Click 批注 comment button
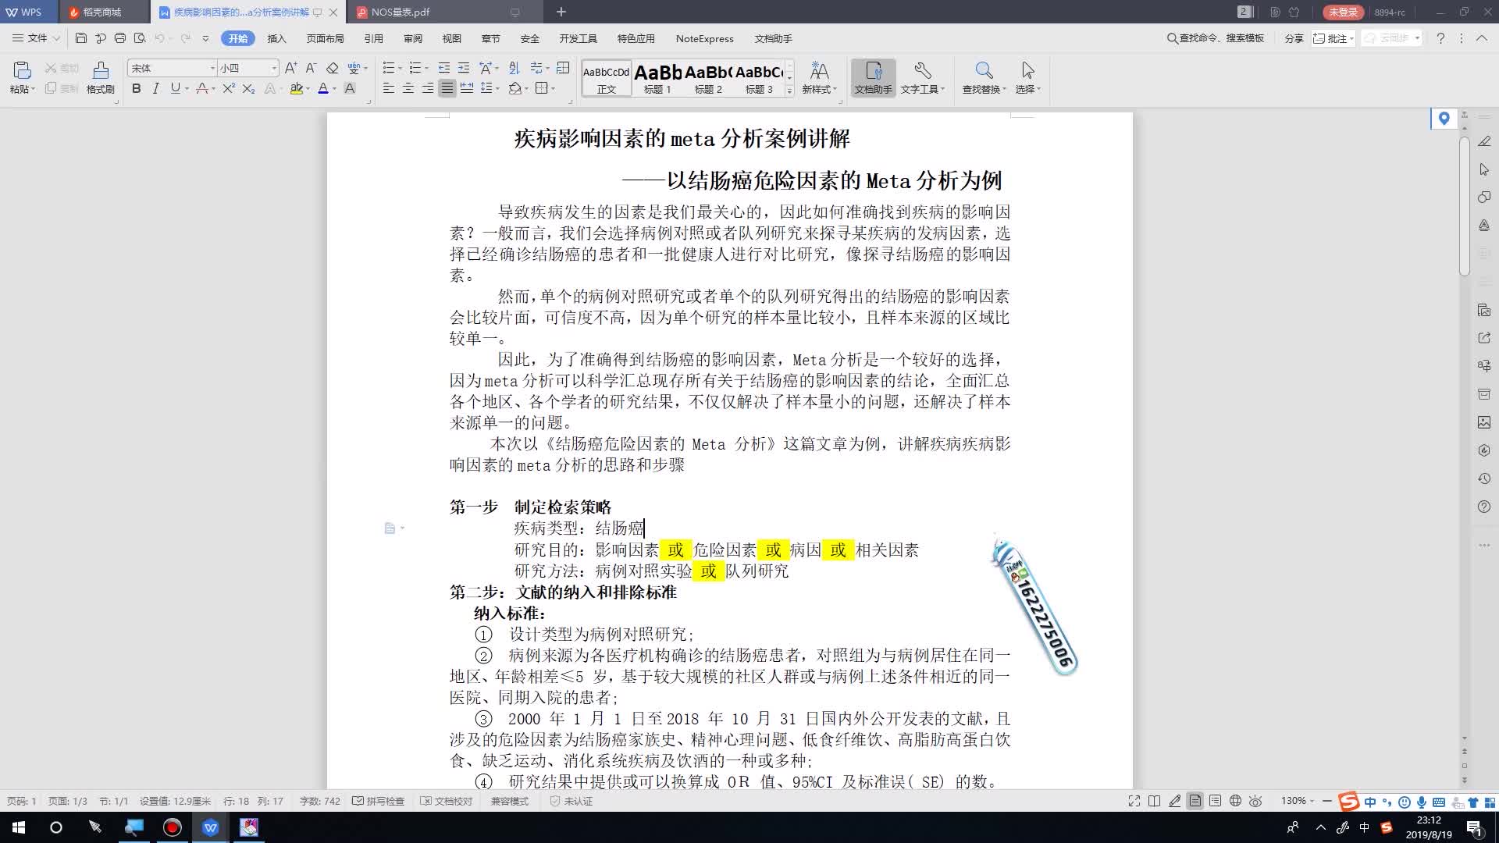The height and width of the screenshot is (843, 1499). coord(1333,38)
